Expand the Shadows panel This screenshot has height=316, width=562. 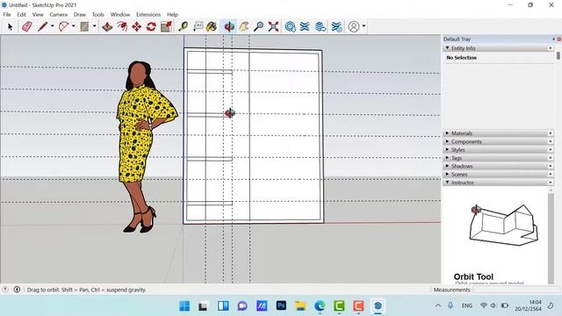click(447, 166)
